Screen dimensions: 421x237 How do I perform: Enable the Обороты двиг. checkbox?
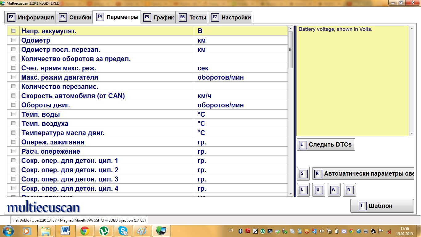click(x=13, y=105)
